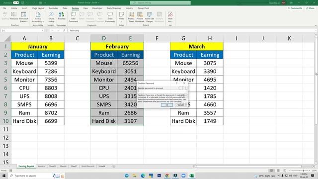Close the Confirm Password dialog
This screenshot has width=318, height=179.
(x=184, y=83)
